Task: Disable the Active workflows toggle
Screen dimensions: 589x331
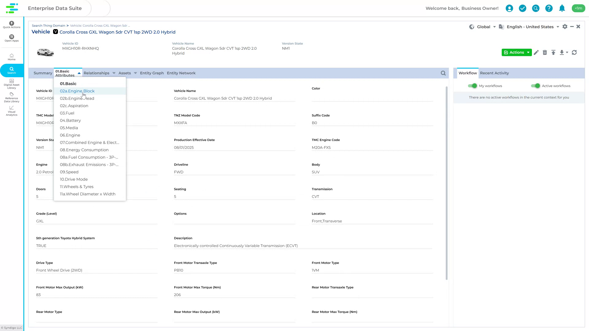Action: [536, 86]
